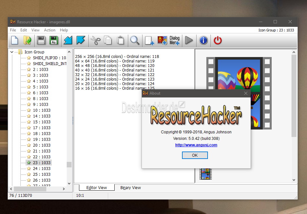Maximize the Resource Hacker window
This screenshot has width=307, height=214.
point(275,22)
